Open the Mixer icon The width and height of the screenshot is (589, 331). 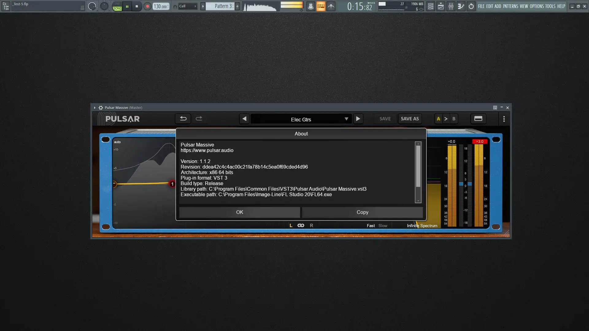tap(451, 6)
